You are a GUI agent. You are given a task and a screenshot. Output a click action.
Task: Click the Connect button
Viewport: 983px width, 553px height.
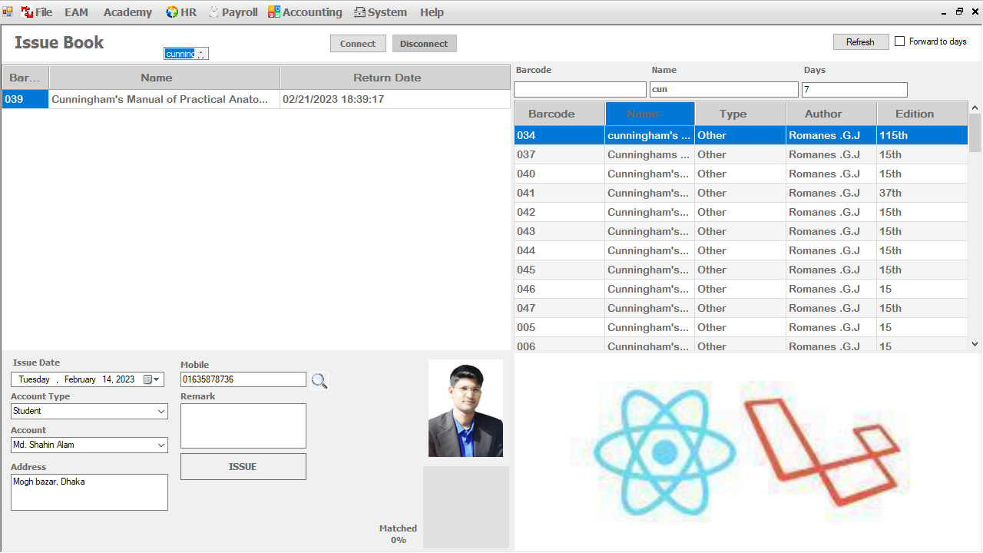tap(358, 44)
